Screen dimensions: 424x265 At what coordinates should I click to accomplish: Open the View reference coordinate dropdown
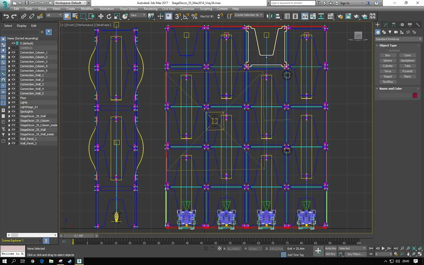138,15
